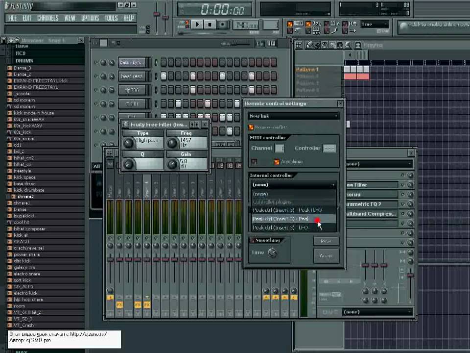Choose Peak ctrl (Insert 3) - Peak option
The height and width of the screenshot is (353, 470).
pyautogui.click(x=293, y=219)
